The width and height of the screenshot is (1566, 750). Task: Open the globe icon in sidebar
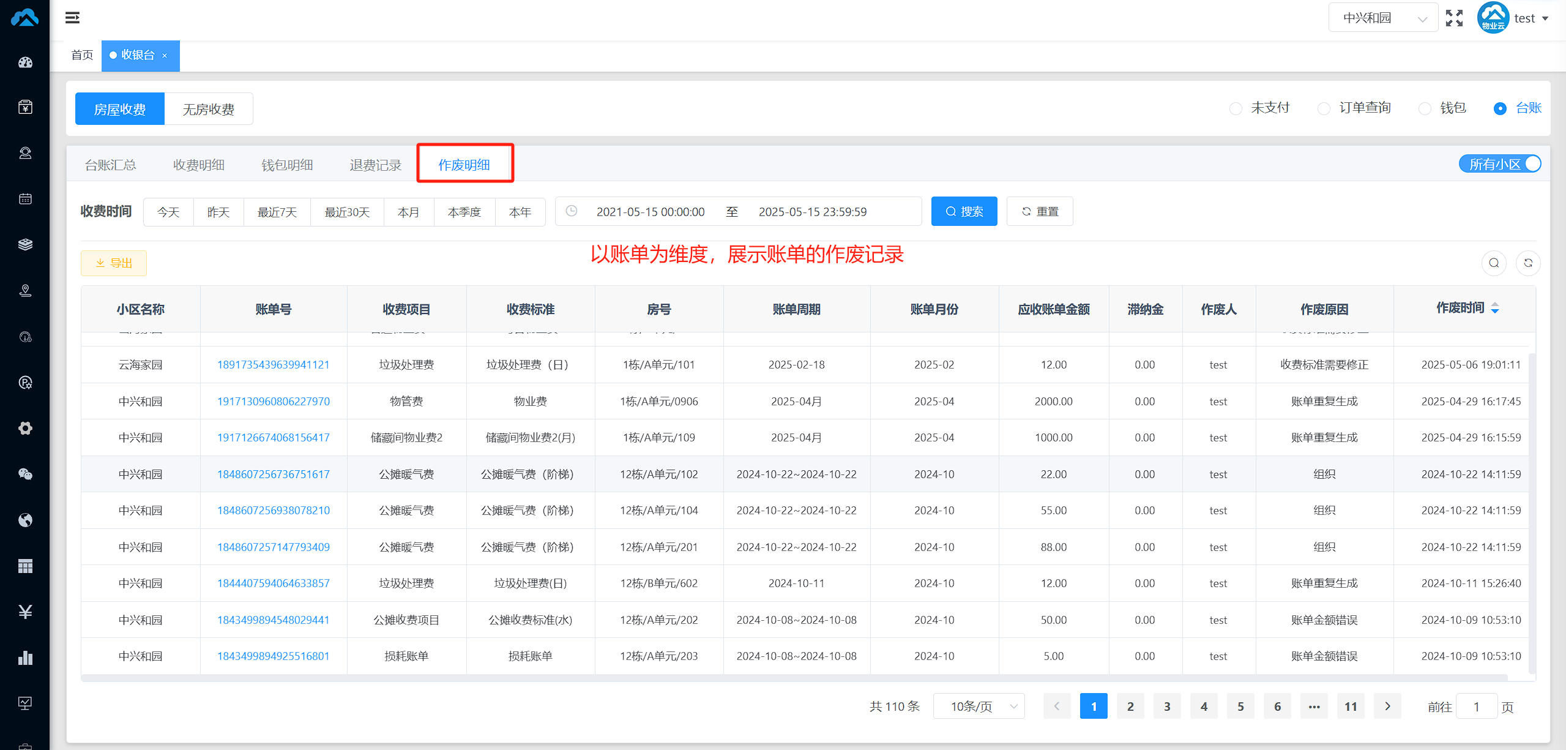tap(25, 520)
